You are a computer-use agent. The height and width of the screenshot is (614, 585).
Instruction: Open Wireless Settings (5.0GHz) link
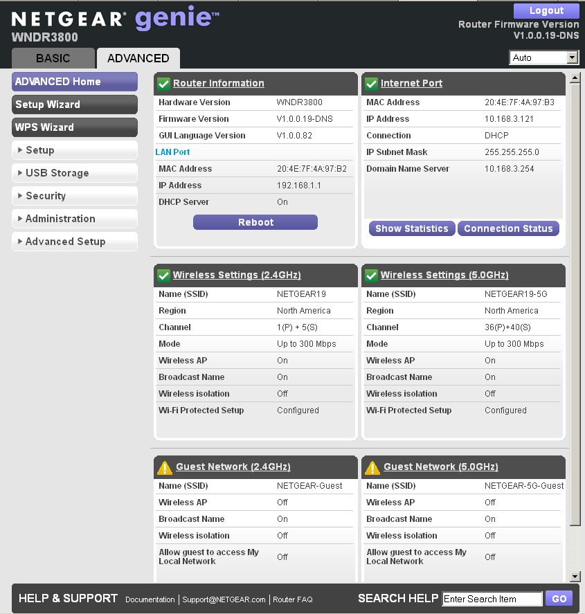tap(444, 276)
